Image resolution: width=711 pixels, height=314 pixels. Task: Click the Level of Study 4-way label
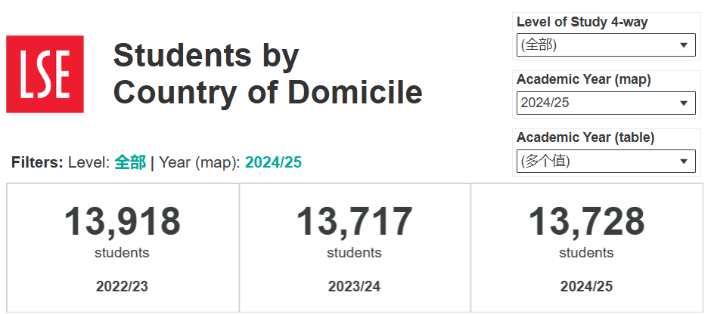(x=582, y=22)
